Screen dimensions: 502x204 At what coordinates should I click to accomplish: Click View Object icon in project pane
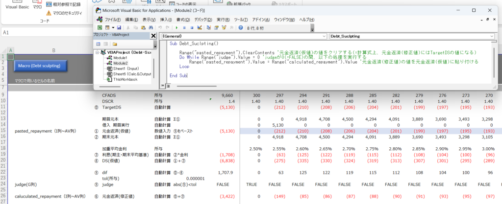click(105, 44)
